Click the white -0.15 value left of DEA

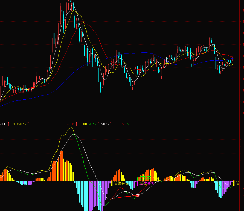[x=4, y=124]
